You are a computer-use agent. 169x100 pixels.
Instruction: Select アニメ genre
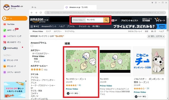(34, 83)
